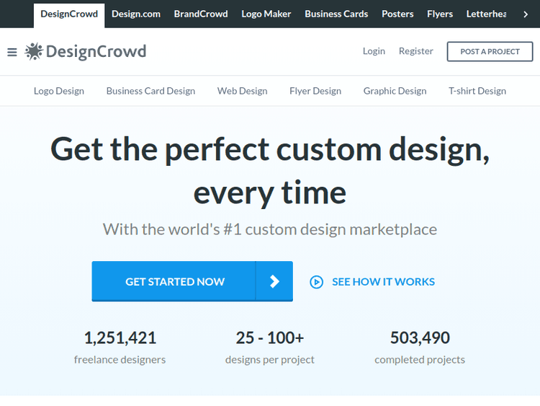Screen dimensions: 540x406
Task: Click the play circle icon
Action: coord(316,282)
